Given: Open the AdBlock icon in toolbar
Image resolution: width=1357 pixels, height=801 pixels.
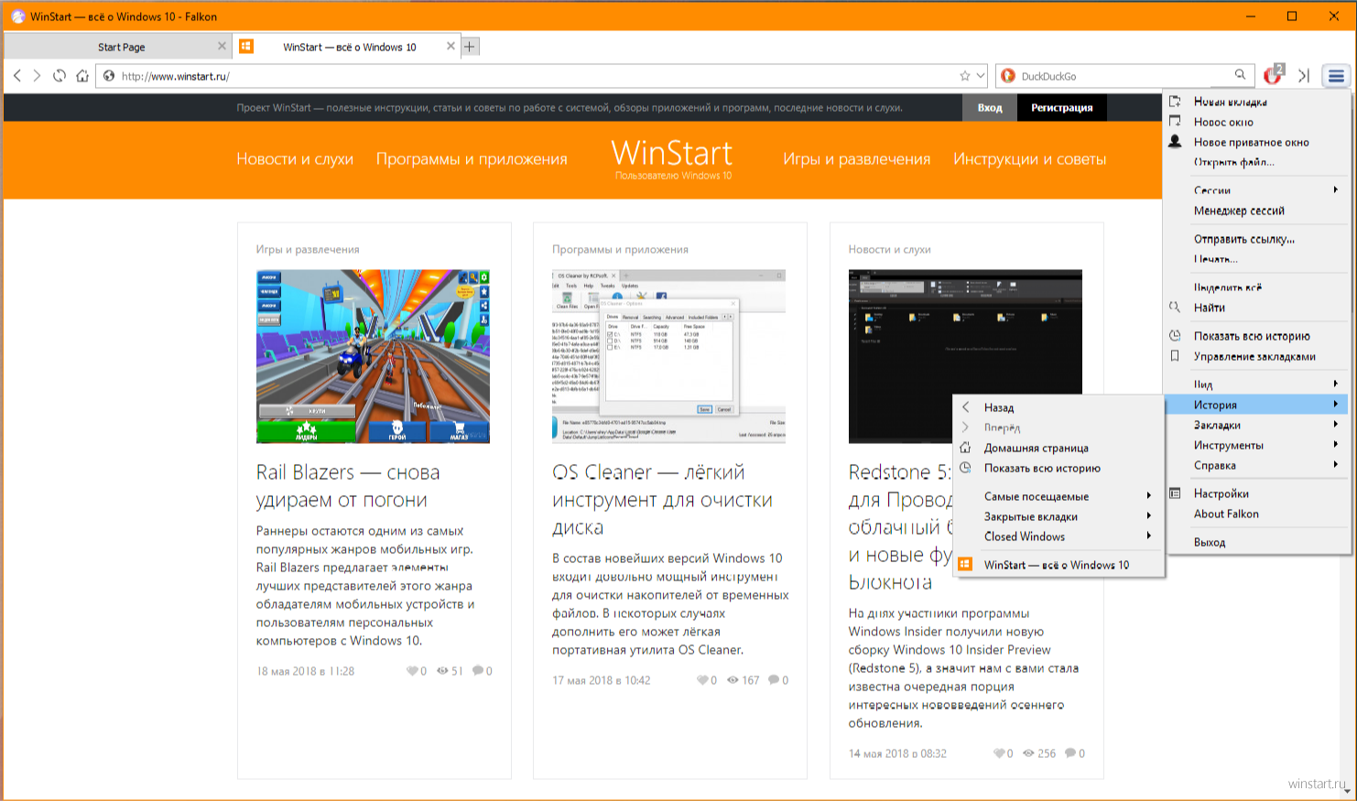Looking at the screenshot, I should click(1273, 75).
